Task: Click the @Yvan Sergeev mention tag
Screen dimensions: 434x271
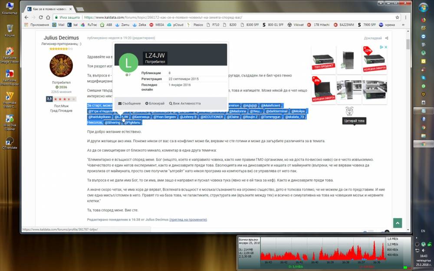Action: (164, 117)
